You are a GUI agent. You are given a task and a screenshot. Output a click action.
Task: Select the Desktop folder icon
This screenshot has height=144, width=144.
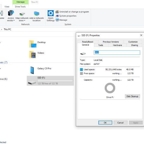33,44
